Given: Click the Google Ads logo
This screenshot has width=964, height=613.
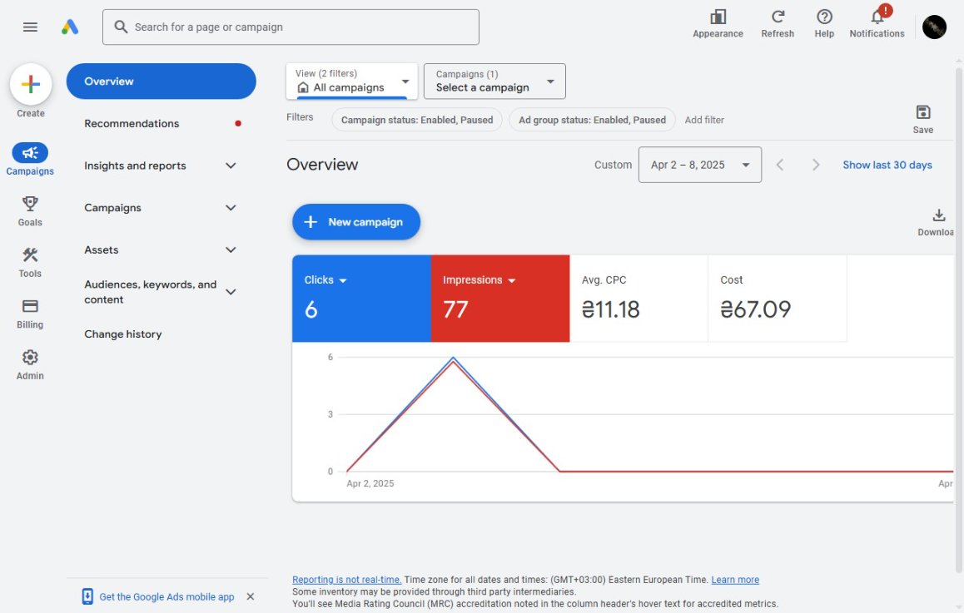Looking at the screenshot, I should pos(70,27).
